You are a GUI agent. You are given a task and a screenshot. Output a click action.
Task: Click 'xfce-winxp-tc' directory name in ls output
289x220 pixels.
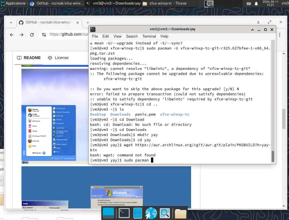[x=174, y=114]
